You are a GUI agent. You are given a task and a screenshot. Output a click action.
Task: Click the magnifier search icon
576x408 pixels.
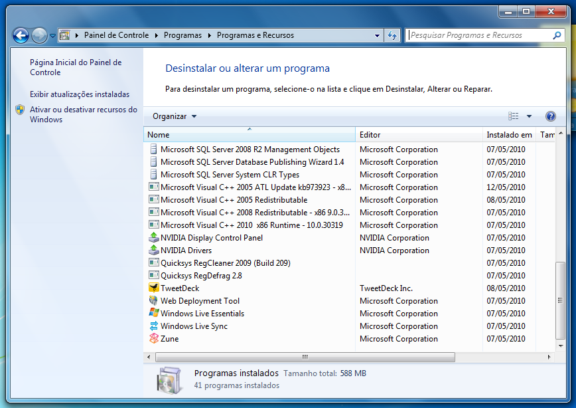point(557,35)
